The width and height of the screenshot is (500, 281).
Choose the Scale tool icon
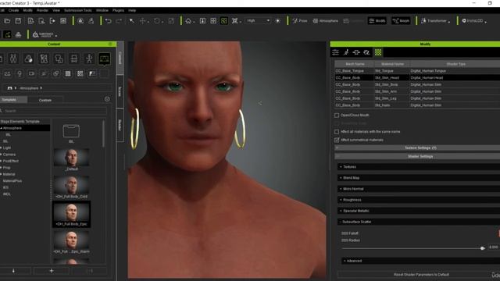(171, 21)
